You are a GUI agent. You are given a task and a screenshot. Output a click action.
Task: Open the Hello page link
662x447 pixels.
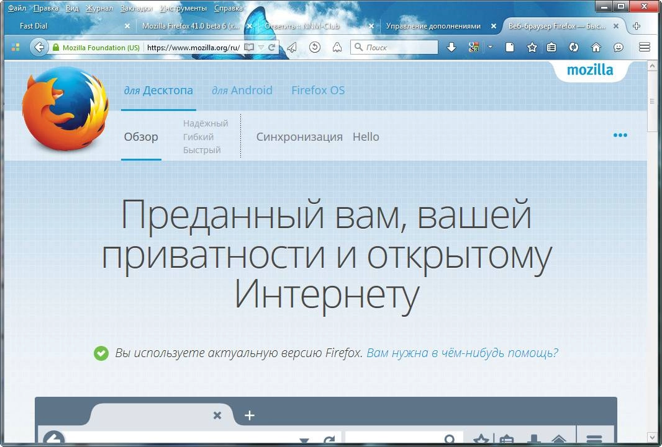(x=366, y=137)
